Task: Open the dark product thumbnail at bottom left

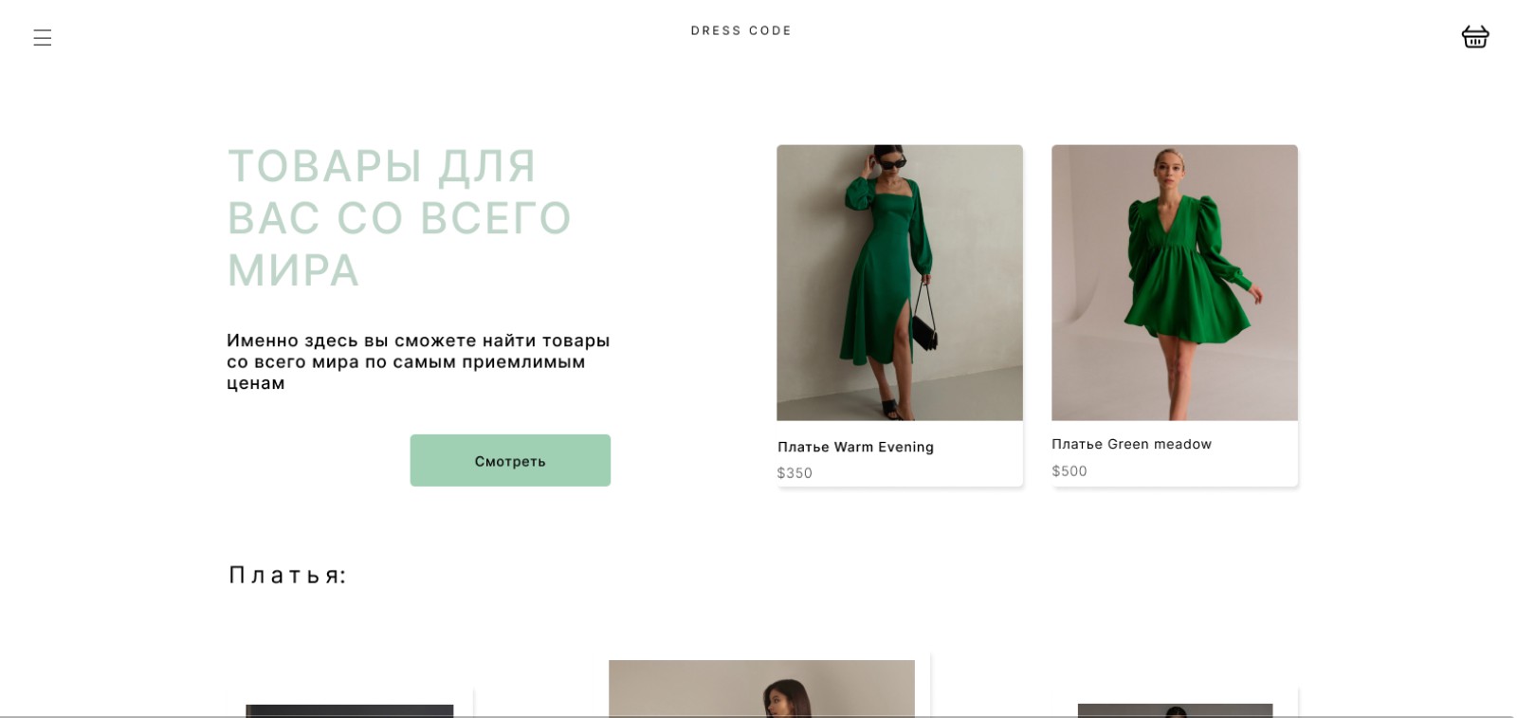Action: [349, 710]
